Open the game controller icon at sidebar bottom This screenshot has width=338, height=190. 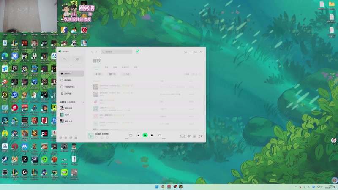pyautogui.click(x=76, y=138)
